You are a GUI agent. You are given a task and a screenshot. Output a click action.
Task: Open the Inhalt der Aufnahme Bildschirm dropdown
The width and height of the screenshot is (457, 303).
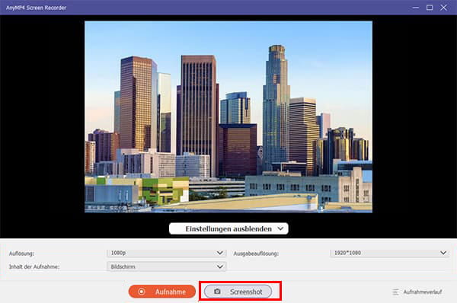click(166, 266)
